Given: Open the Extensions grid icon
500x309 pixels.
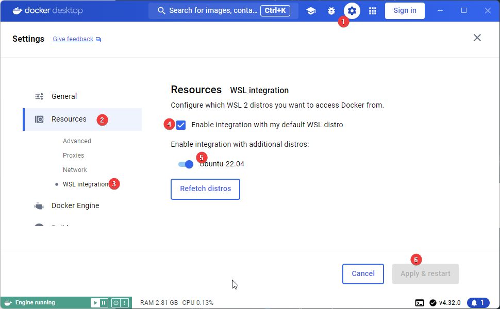Looking at the screenshot, I should [x=373, y=11].
